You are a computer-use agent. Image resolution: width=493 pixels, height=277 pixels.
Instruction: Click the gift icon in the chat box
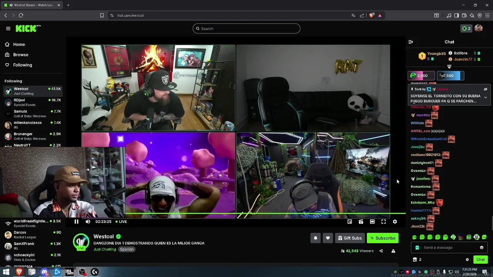click(417, 248)
